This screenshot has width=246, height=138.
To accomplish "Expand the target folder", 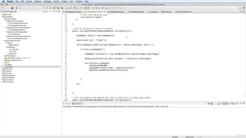I will pyautogui.click(x=4, y=64).
